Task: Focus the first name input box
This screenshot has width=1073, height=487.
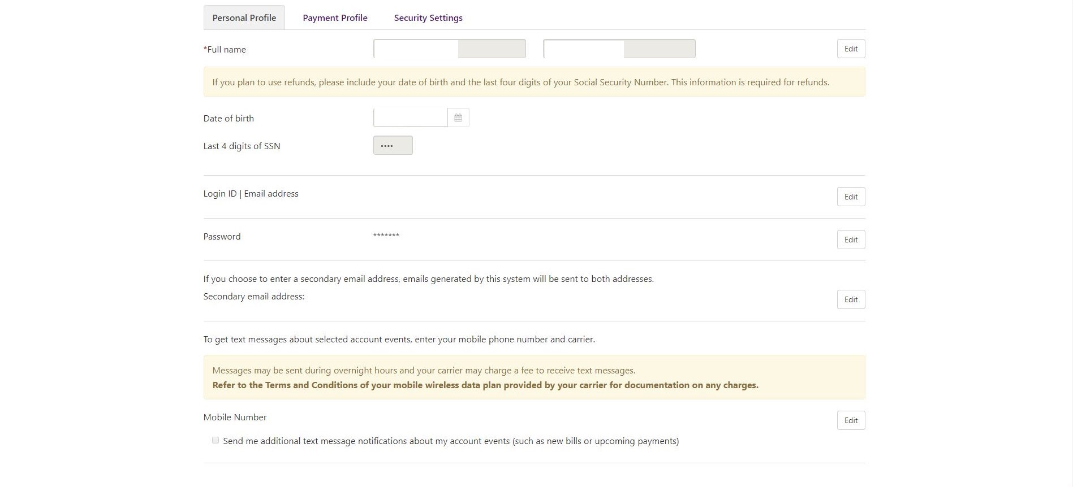Action: [449, 49]
